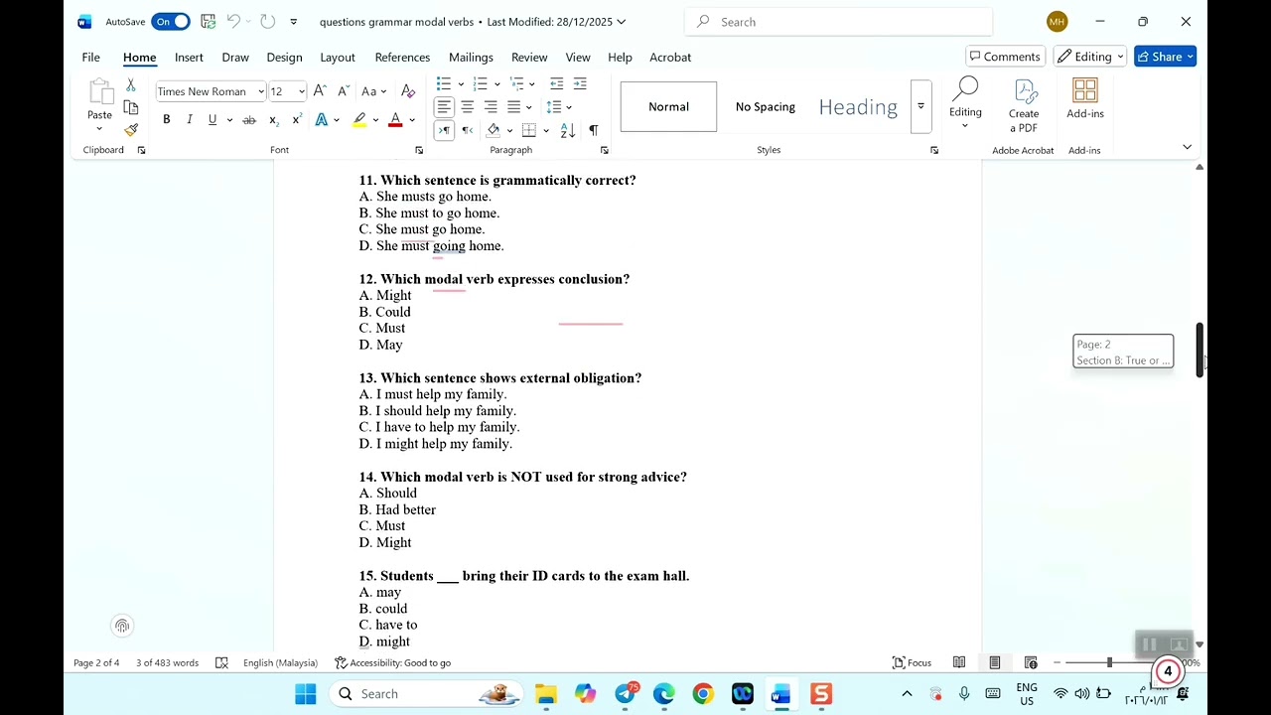Toggle Align Right alignment
This screenshot has width=1271, height=715.
491,106
